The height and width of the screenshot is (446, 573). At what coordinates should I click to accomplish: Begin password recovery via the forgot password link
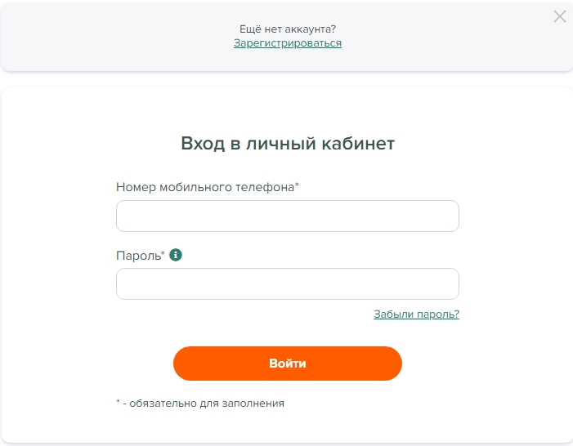click(416, 314)
